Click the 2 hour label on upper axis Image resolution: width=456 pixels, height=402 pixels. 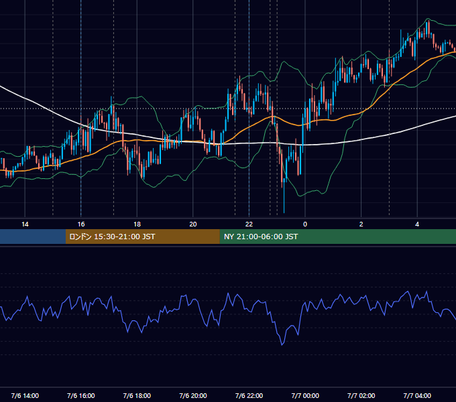(x=361, y=224)
